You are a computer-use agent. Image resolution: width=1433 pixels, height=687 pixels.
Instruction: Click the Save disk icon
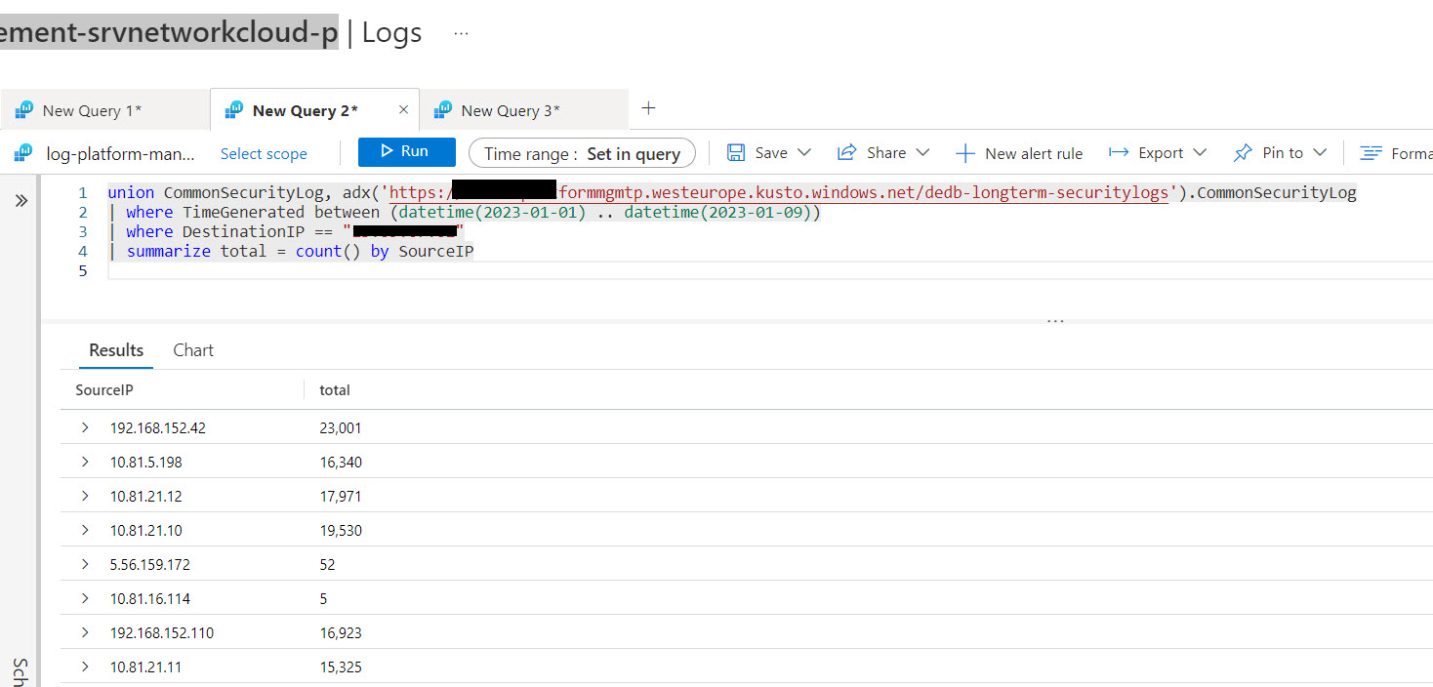click(736, 152)
